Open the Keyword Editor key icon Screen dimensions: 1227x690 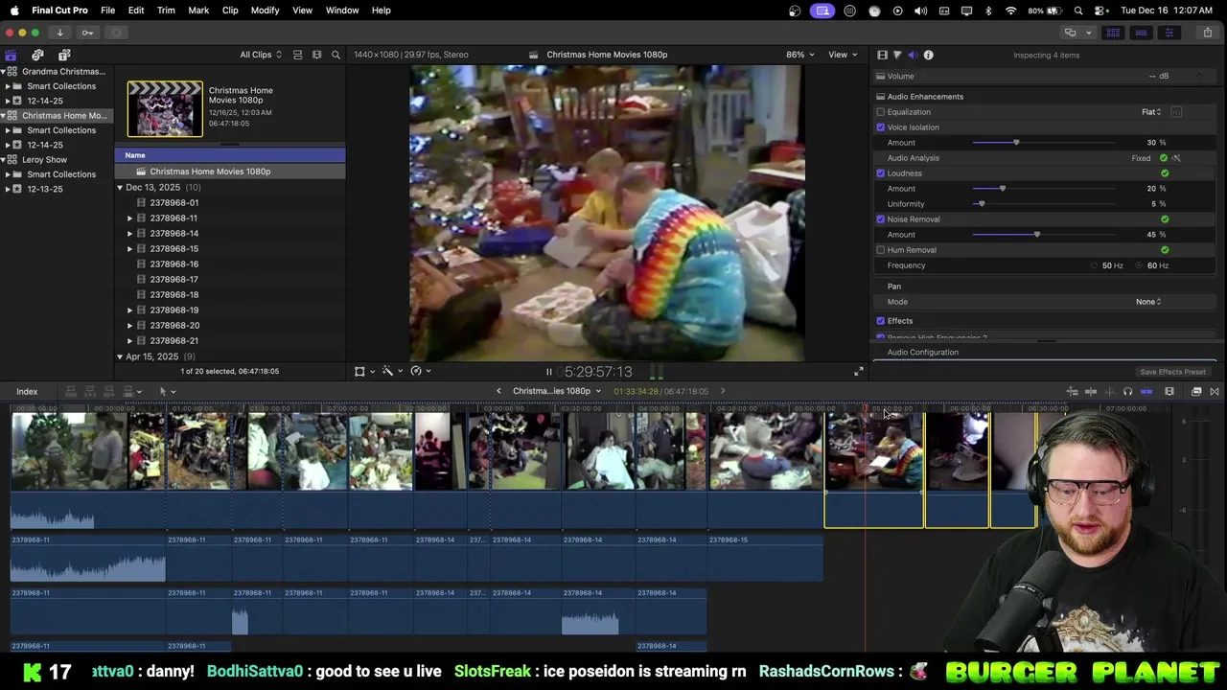click(x=87, y=33)
